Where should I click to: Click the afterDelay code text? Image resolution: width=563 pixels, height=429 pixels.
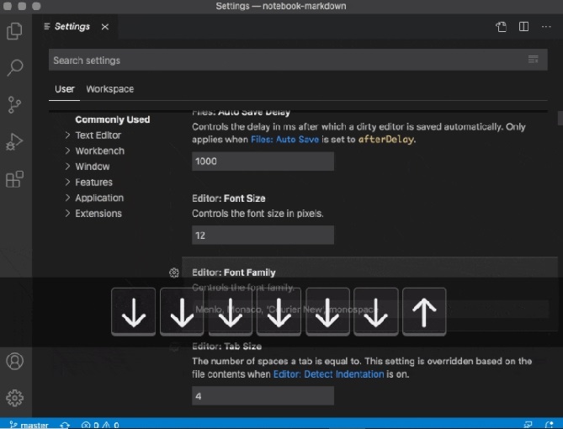pos(385,140)
